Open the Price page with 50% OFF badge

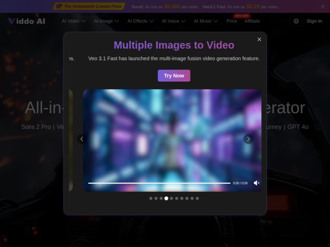(x=232, y=21)
